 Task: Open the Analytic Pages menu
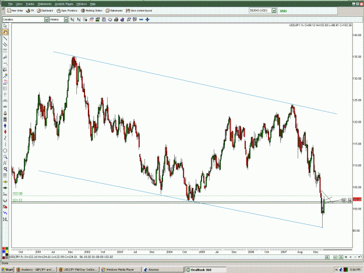tap(64, 4)
